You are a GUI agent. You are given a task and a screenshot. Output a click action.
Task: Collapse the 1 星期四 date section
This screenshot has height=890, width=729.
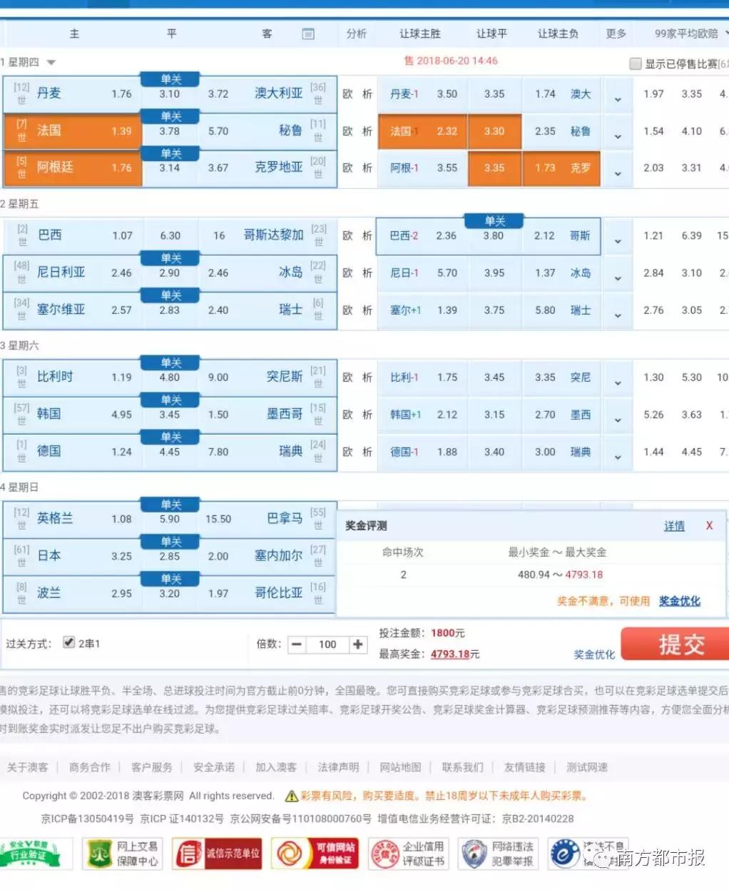pyautogui.click(x=50, y=61)
